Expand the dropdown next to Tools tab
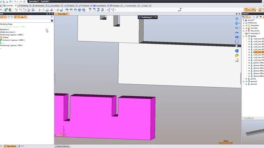The width and height of the screenshot is (264, 148). tap(150, 5)
